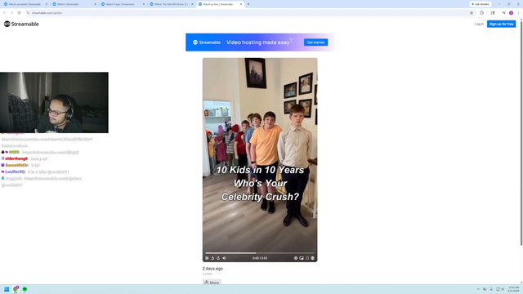Screen dimensions: 523x294
Task: Reload the current page
Action: 20,13
